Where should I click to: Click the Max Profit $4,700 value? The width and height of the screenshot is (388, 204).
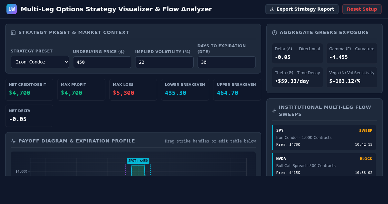(71, 93)
